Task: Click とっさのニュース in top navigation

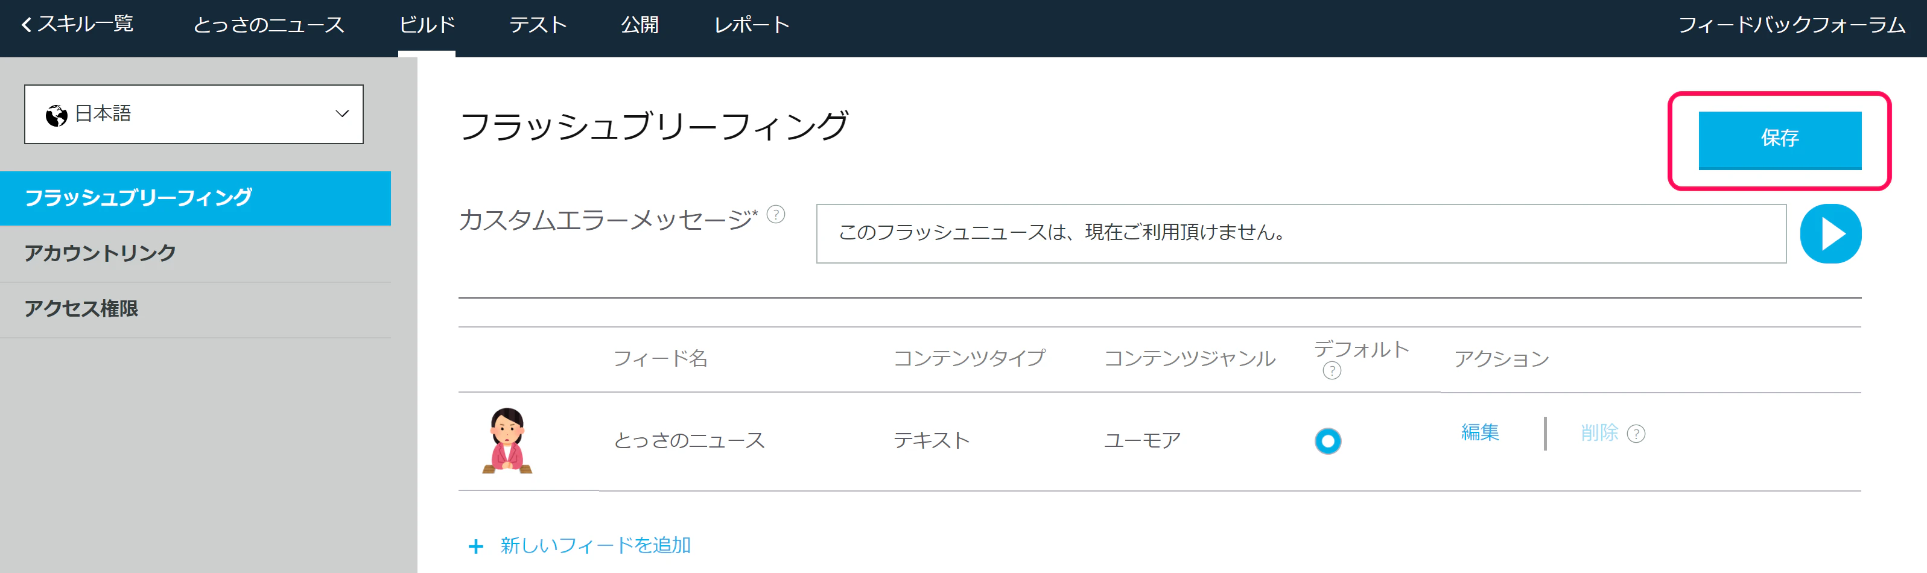Action: point(269,25)
